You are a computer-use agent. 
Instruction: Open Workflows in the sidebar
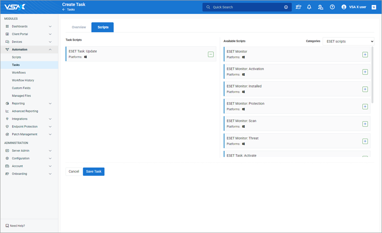tap(19, 72)
